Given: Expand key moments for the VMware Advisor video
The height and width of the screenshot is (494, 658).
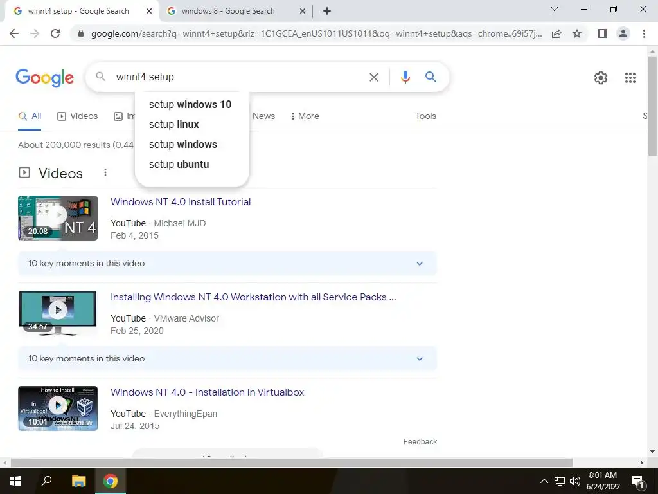Looking at the screenshot, I should point(227,359).
